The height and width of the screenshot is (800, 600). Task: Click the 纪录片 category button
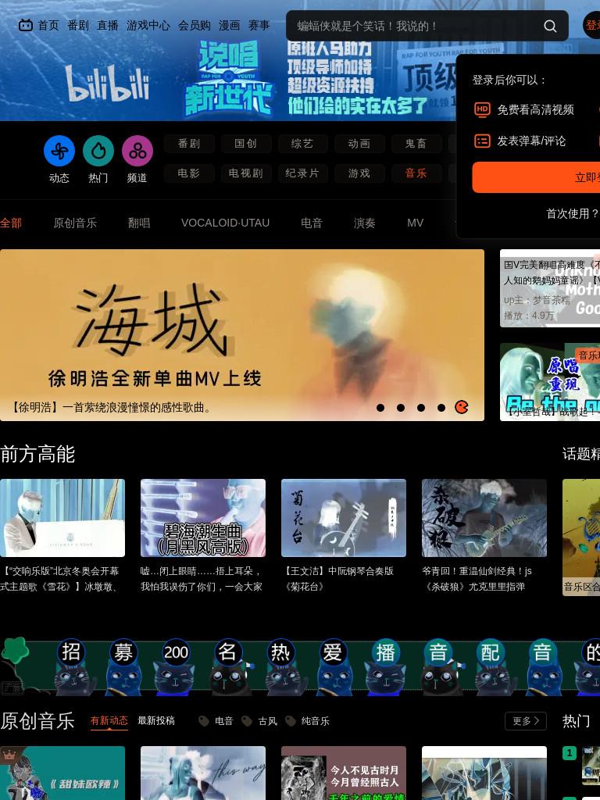click(x=302, y=173)
